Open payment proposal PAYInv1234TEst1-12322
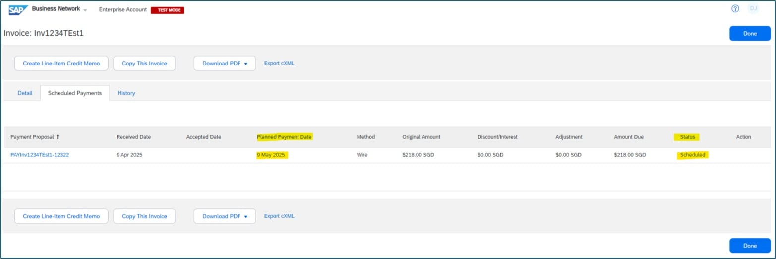 40,155
